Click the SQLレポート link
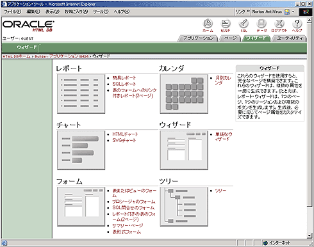Viewport: 314px width, 247px height. 124,84
